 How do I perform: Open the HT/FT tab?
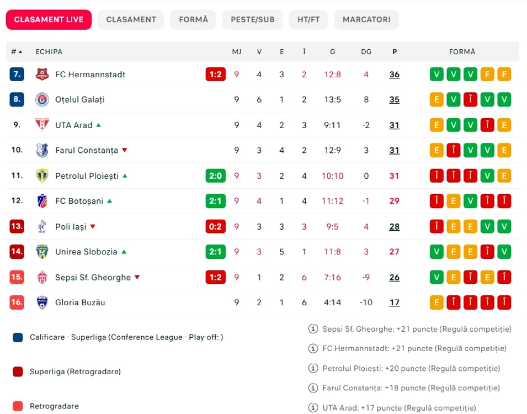tap(308, 19)
